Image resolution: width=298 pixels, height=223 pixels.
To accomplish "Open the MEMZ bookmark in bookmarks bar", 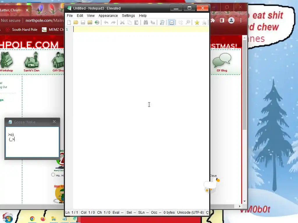I will [x=53, y=30].
